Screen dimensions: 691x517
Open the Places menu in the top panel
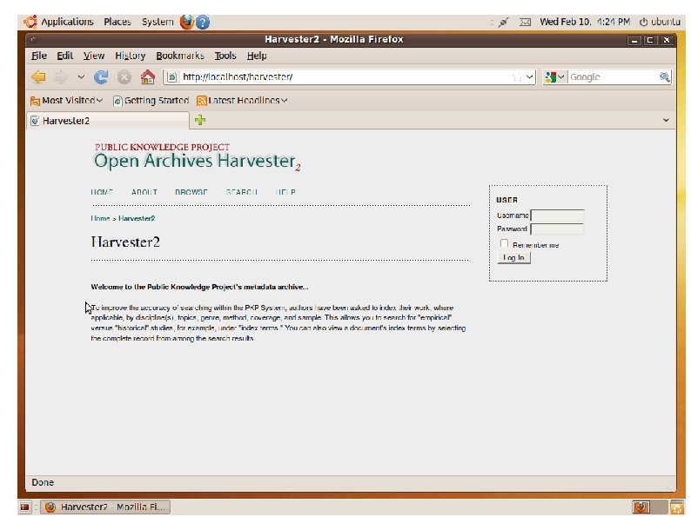click(x=117, y=22)
